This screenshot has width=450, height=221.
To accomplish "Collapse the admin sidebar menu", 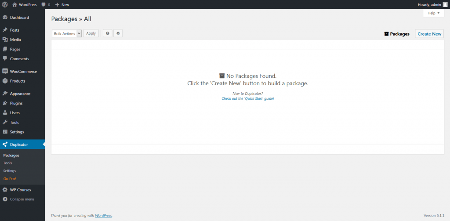I will pos(18,199).
